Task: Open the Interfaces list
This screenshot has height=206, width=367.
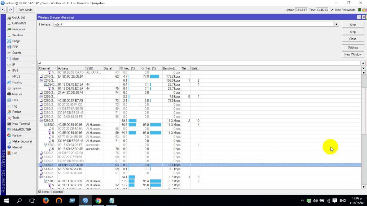Action: [18, 29]
